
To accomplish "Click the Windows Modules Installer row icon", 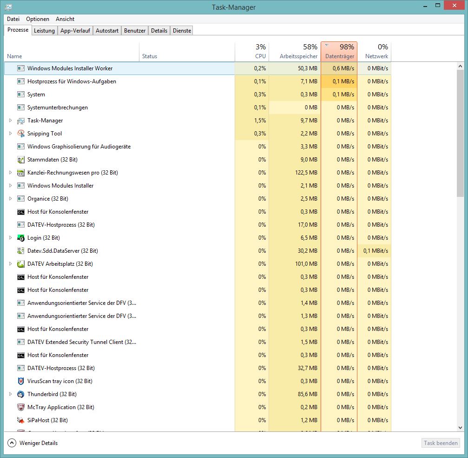I will [20, 186].
